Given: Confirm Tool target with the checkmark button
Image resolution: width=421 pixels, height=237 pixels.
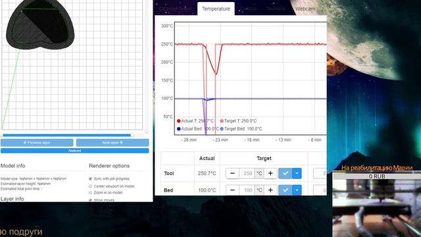Looking at the screenshot, I should [285, 173].
